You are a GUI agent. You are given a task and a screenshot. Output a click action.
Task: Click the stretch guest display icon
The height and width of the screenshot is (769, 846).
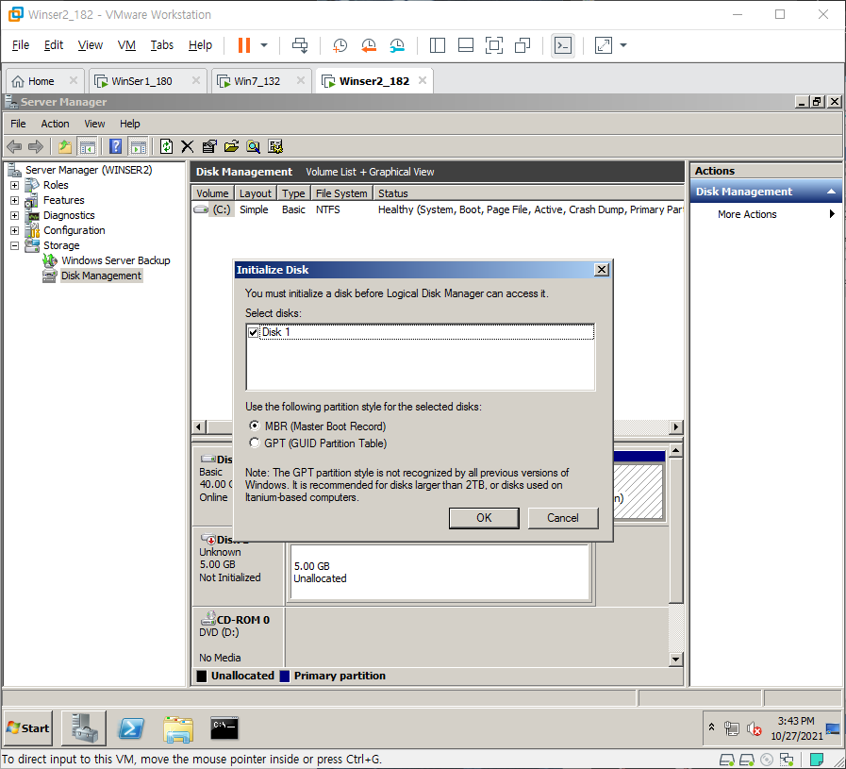pyautogui.click(x=604, y=45)
